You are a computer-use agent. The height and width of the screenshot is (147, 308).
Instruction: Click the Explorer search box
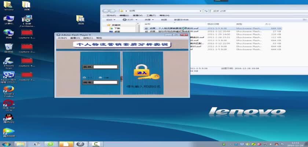click(259, 11)
